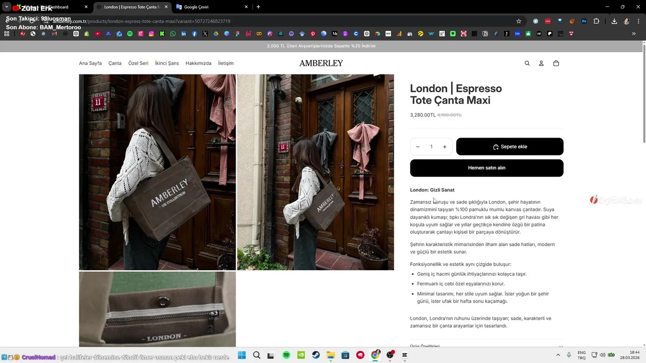Screen dimensions: 646x363
Task: Decrease quantity with minus button
Action: [418, 147]
